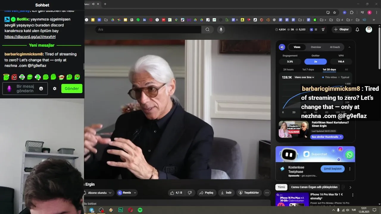Focus the Ara search field

[148, 29]
